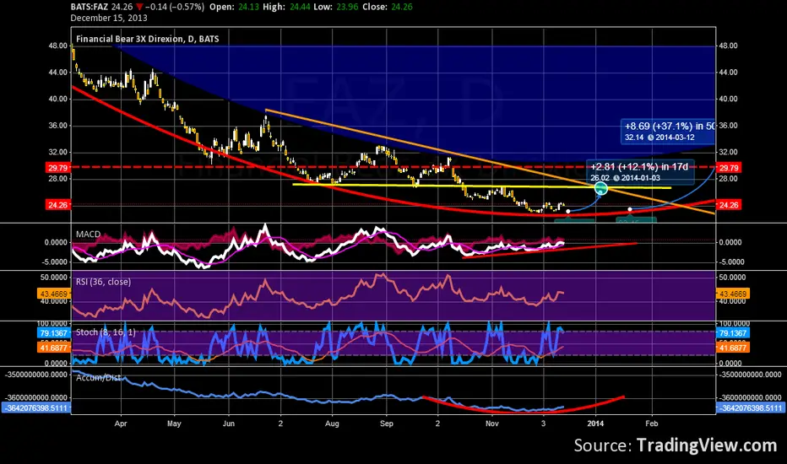Click orange 43.4669 RSI tag on left axis

(x=54, y=294)
